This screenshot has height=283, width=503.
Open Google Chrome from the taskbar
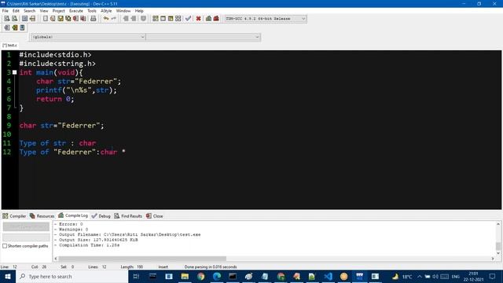201,276
